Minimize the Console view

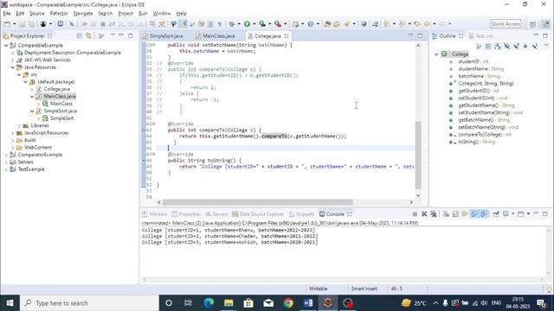(536, 214)
